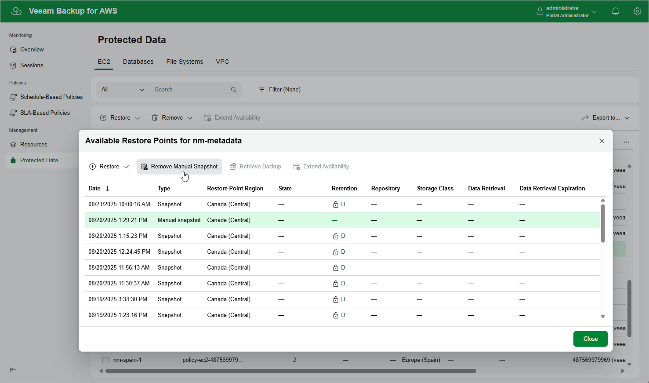649x383 pixels.
Task: Collapse the left navigation sidebar
Action: click(13, 370)
